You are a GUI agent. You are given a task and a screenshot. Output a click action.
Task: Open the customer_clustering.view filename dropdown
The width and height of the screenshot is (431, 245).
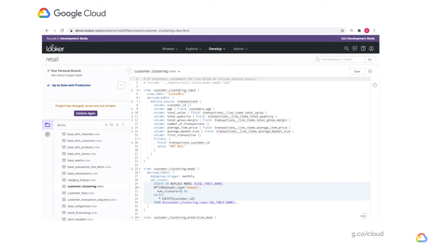pos(179,71)
